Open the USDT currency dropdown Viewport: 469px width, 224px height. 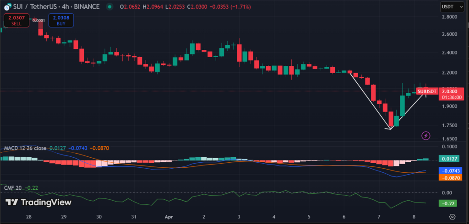pos(449,7)
